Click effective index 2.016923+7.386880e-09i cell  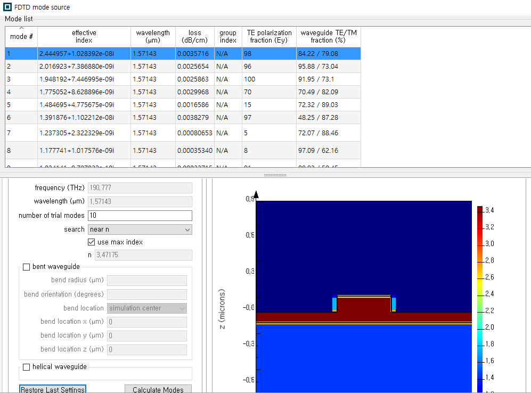tap(84, 67)
